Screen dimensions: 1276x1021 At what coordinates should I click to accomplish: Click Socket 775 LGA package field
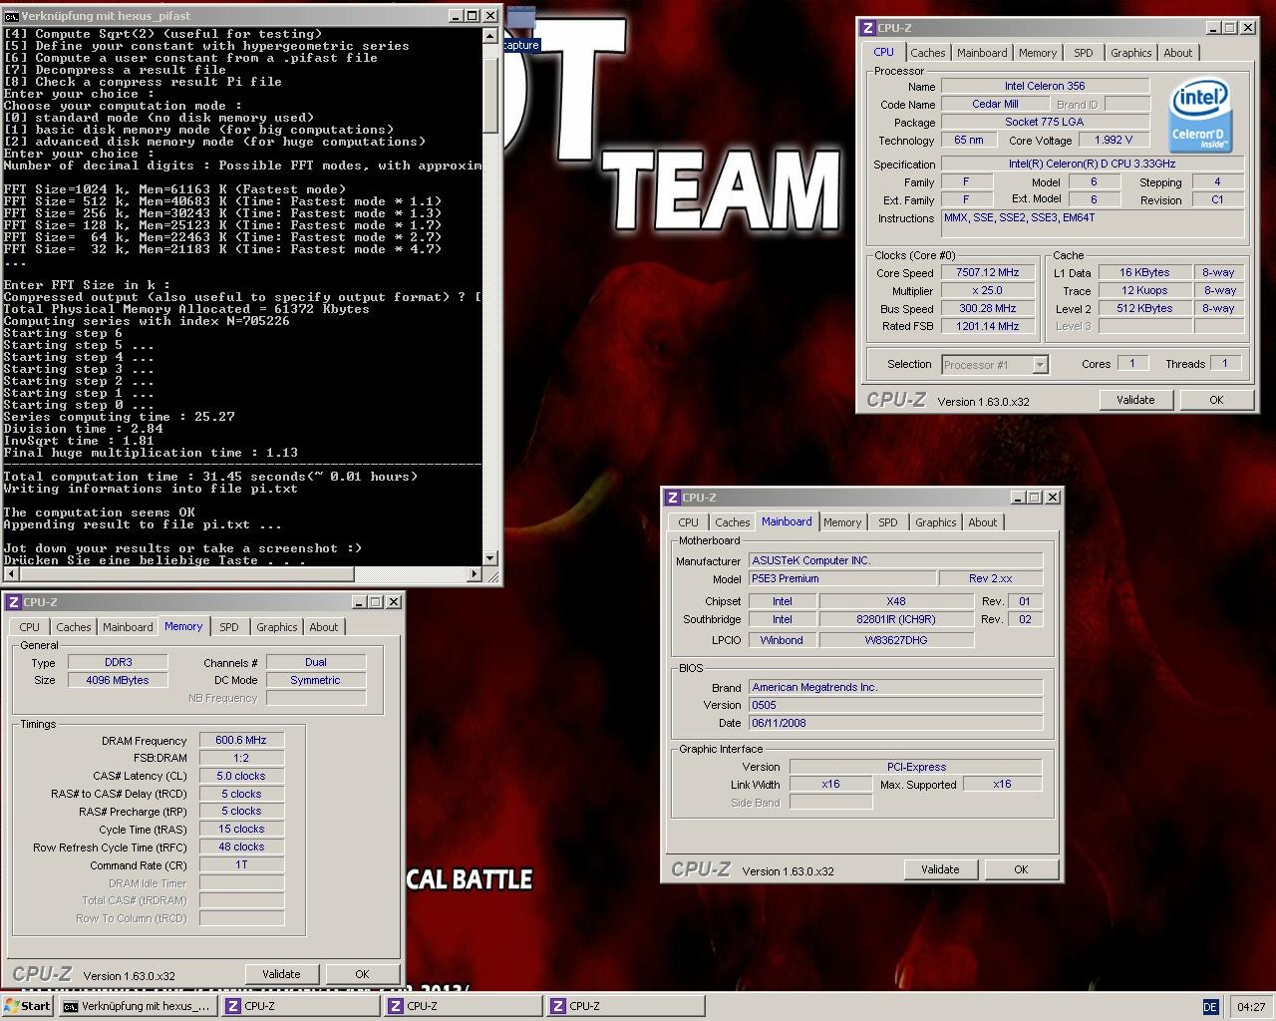click(1045, 123)
